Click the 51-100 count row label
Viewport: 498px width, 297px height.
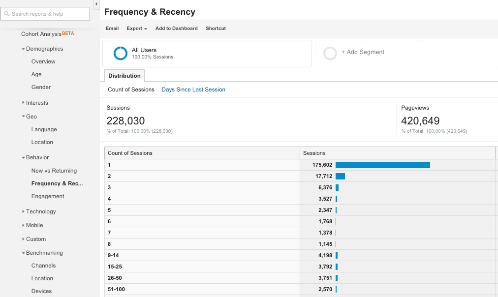click(x=116, y=290)
